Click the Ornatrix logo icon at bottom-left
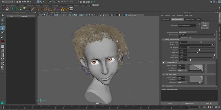 (x=2, y=103)
